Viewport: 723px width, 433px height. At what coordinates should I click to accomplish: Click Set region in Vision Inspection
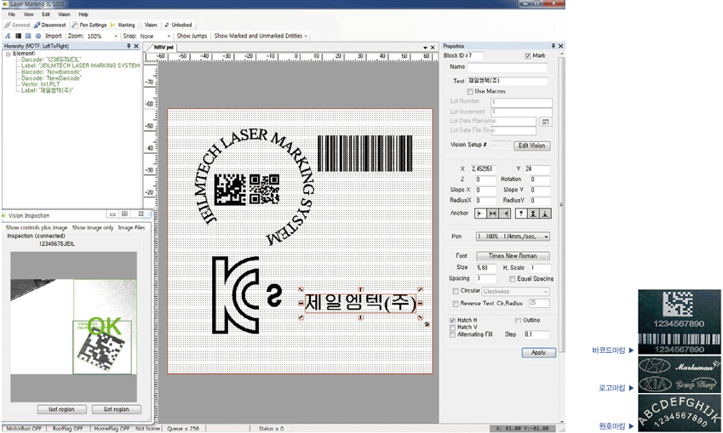tap(116, 409)
